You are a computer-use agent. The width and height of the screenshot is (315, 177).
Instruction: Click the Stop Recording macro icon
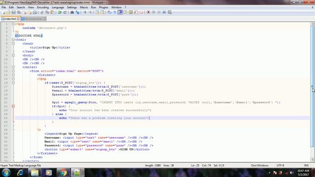click(154, 12)
